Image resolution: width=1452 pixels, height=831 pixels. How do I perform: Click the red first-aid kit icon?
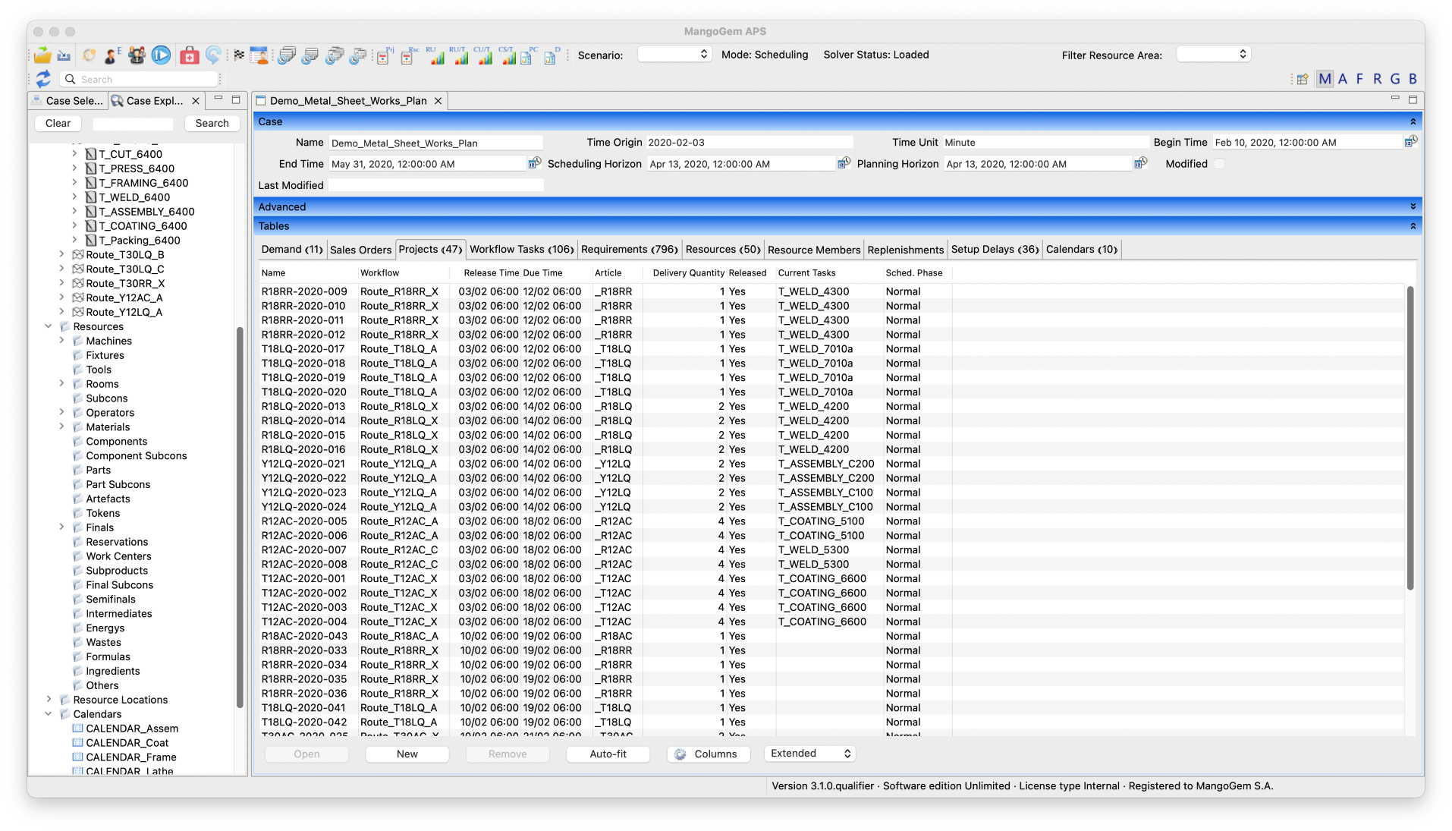189,55
